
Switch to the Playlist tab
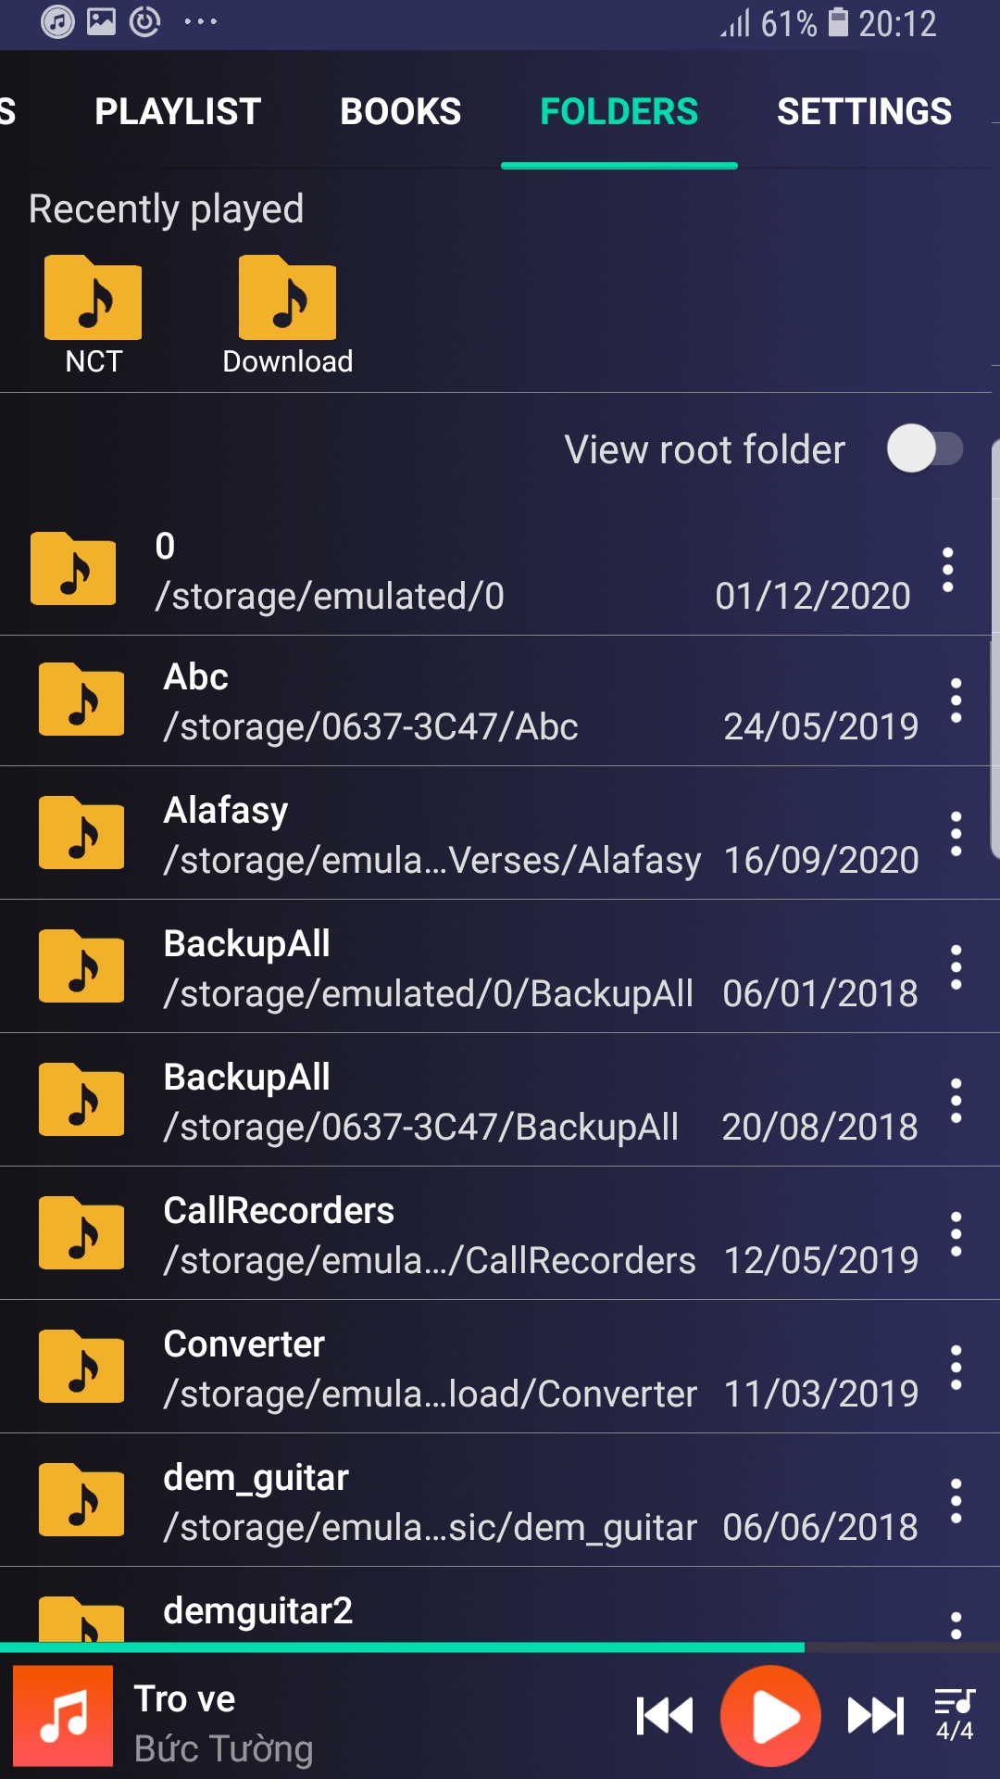click(178, 111)
